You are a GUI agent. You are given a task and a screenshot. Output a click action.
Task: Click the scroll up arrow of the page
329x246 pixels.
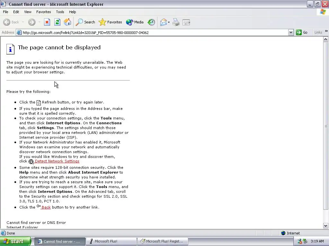(x=326, y=39)
